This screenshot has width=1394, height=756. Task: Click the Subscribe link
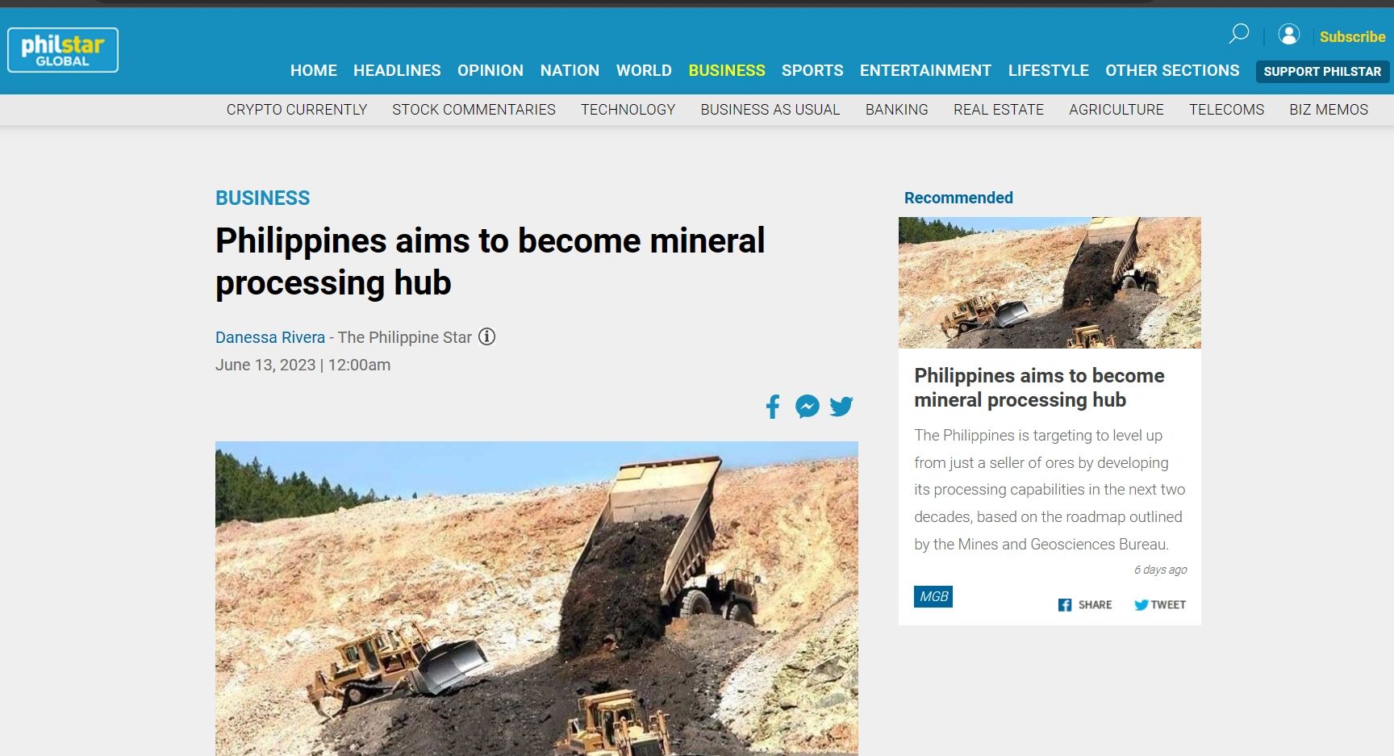click(x=1352, y=36)
